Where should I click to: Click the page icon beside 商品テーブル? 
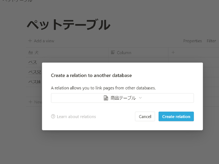(106, 98)
